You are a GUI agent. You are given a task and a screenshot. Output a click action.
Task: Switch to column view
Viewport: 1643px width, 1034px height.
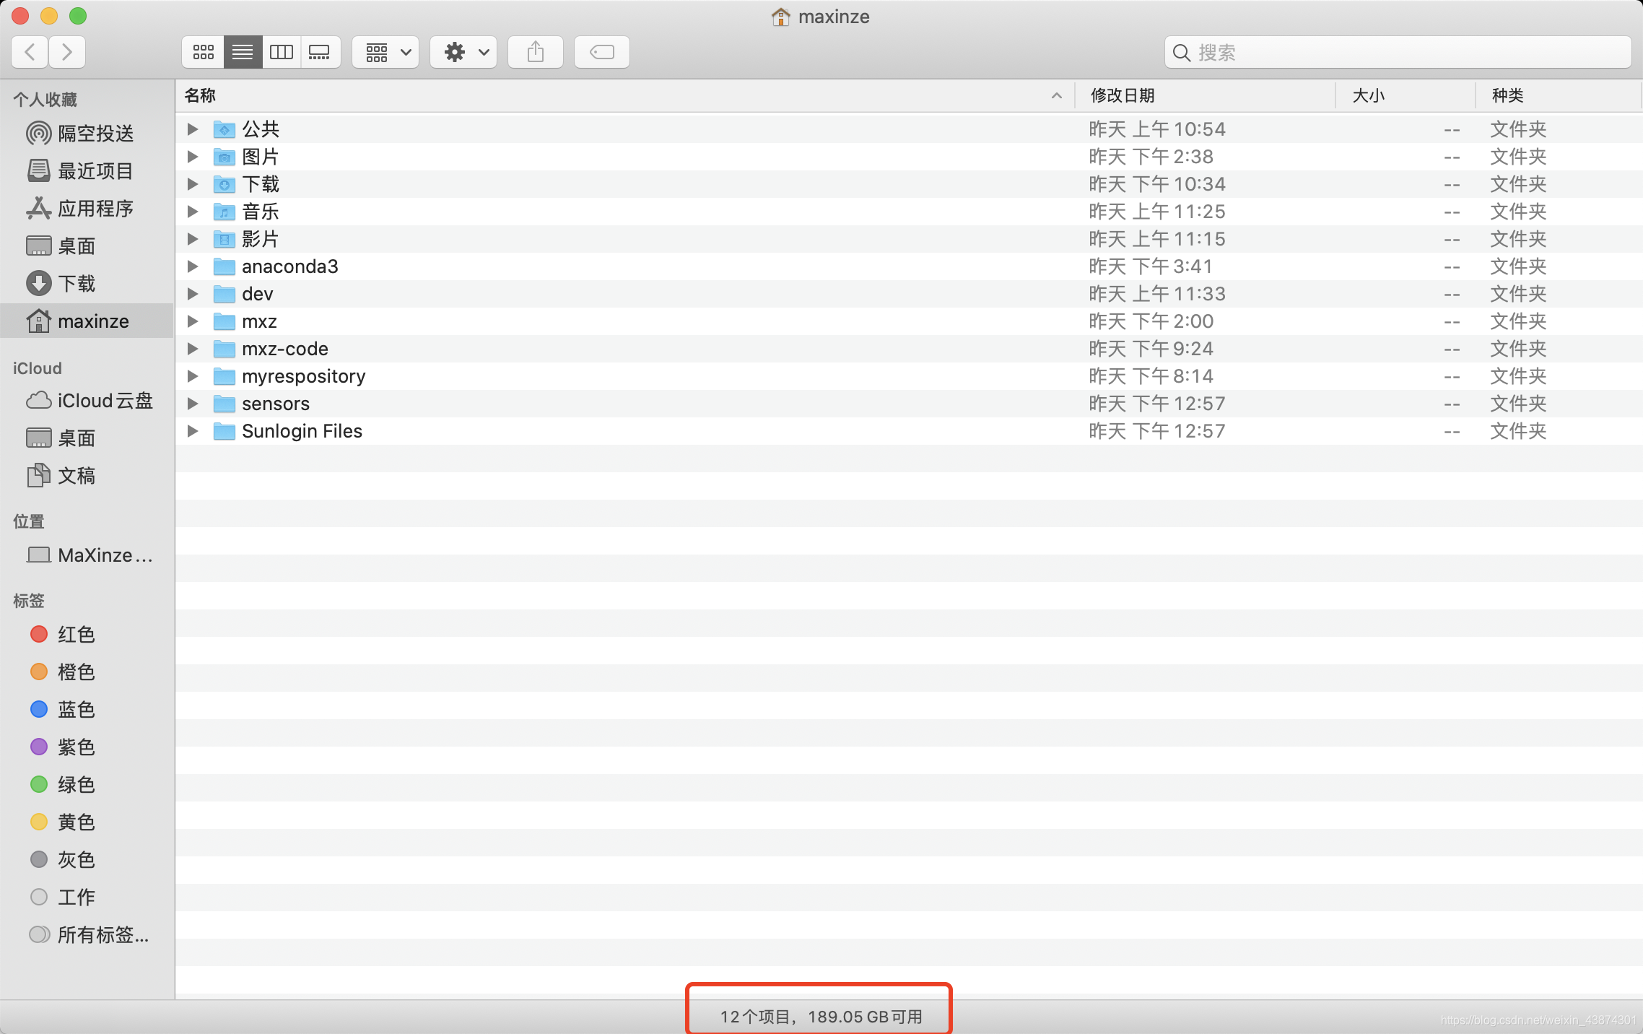pyautogui.click(x=281, y=52)
